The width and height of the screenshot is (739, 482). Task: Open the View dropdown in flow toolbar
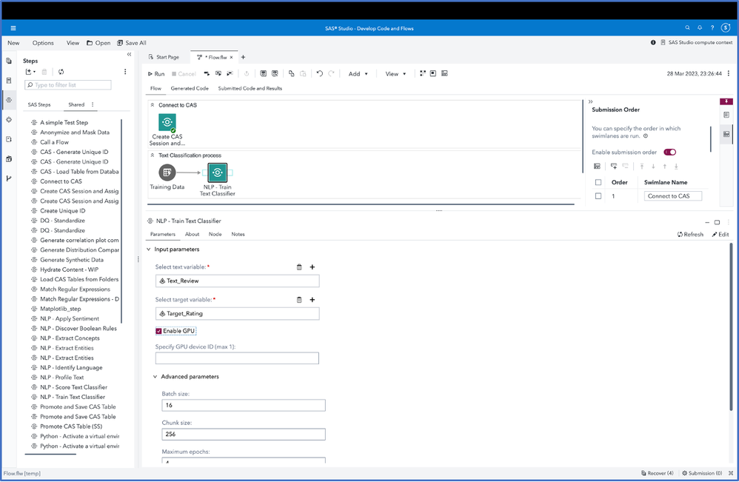(395, 74)
